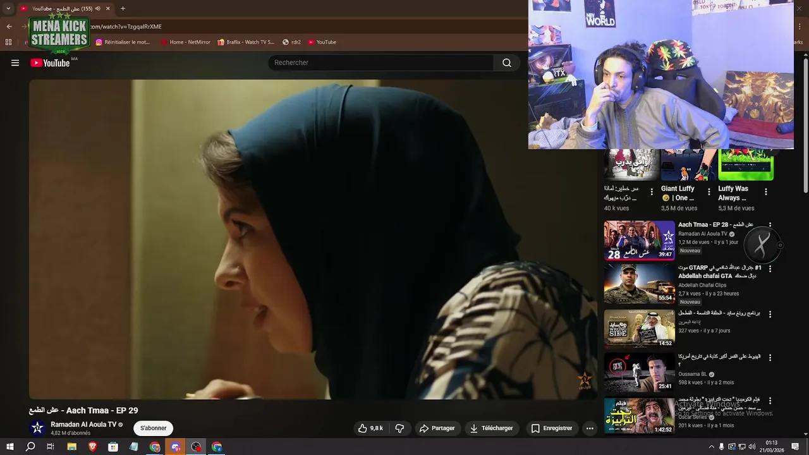Open options menu for Luffy Was Always short
The height and width of the screenshot is (455, 809).
coord(766,192)
